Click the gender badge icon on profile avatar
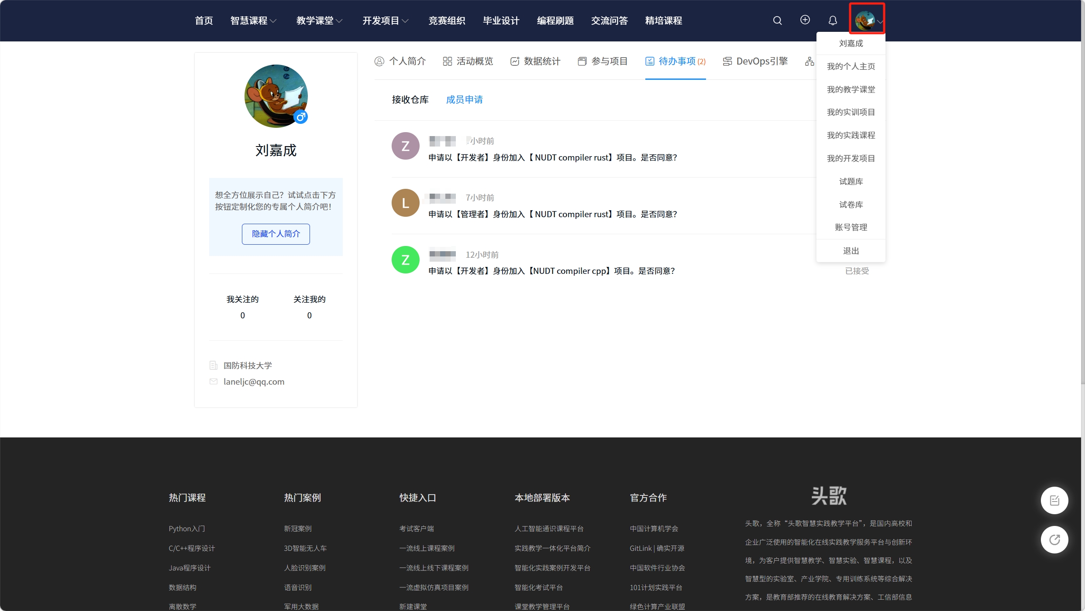The image size is (1085, 611). point(301,117)
